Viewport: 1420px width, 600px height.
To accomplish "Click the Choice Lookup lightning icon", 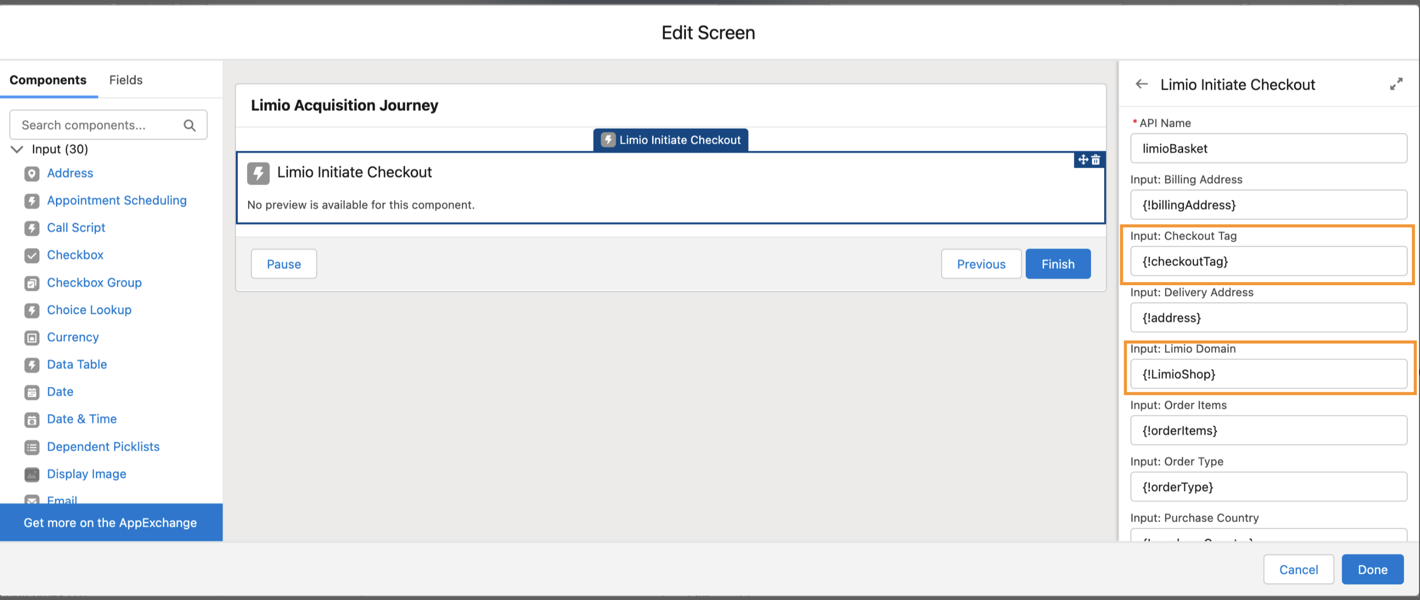I will click(x=32, y=310).
